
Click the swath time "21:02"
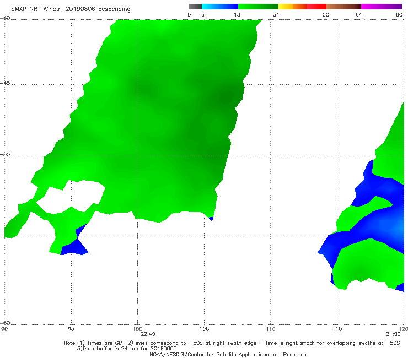pos(393,334)
